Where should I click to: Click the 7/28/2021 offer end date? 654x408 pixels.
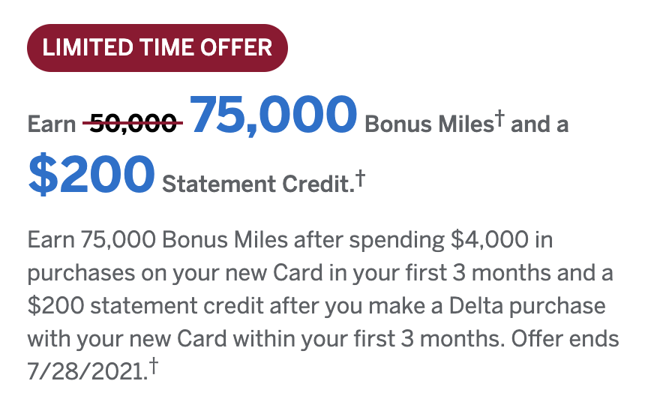click(84, 372)
